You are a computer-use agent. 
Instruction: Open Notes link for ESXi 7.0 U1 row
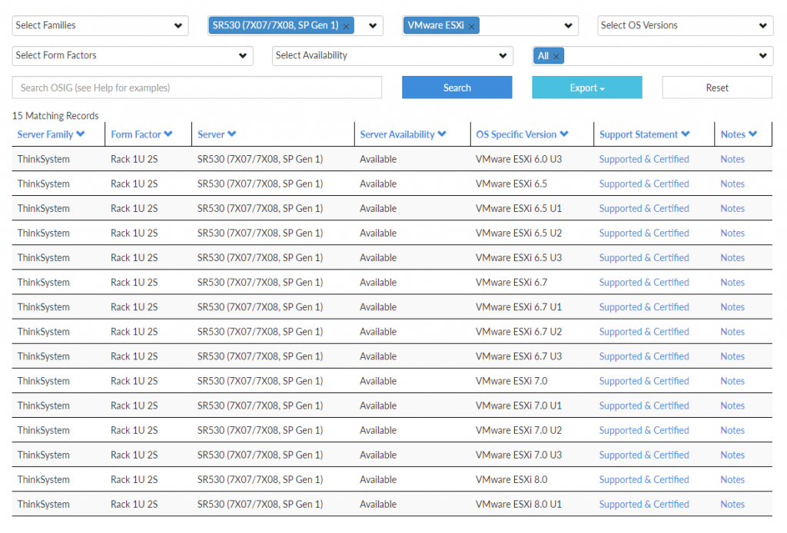732,406
